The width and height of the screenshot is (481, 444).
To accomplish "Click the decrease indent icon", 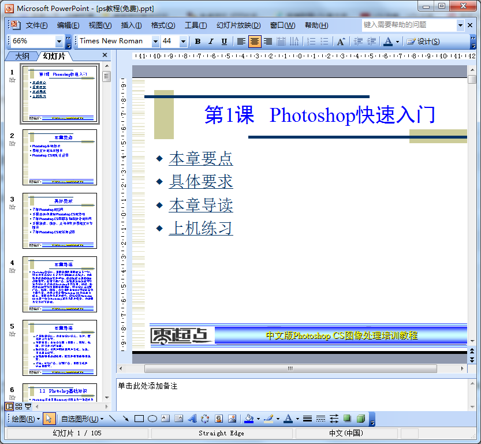I will [358, 42].
